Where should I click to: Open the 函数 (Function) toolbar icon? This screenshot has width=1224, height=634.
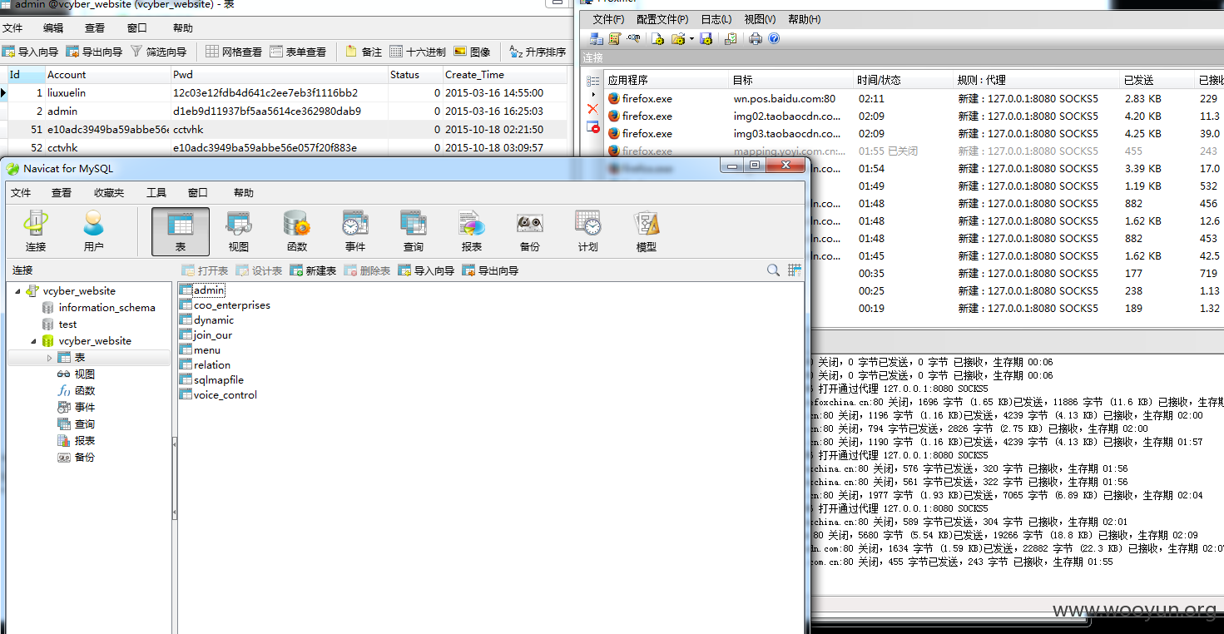(297, 230)
